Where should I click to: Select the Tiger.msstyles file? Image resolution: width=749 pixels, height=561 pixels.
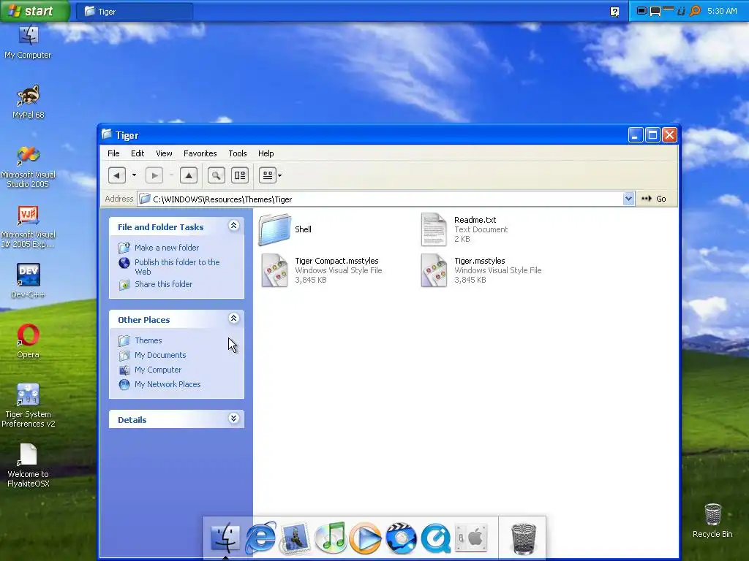(x=481, y=270)
